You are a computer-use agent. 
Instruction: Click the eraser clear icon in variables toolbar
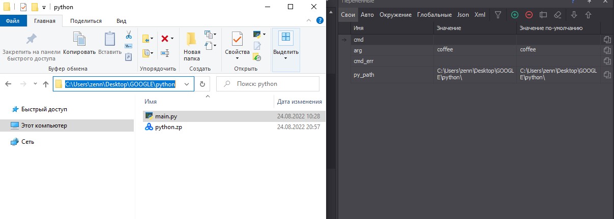coord(557,15)
